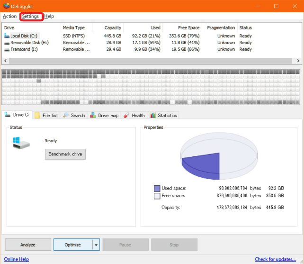
Task: Click the 445.8 GB capacity cell in the drive list
Action: pyautogui.click(x=113, y=36)
